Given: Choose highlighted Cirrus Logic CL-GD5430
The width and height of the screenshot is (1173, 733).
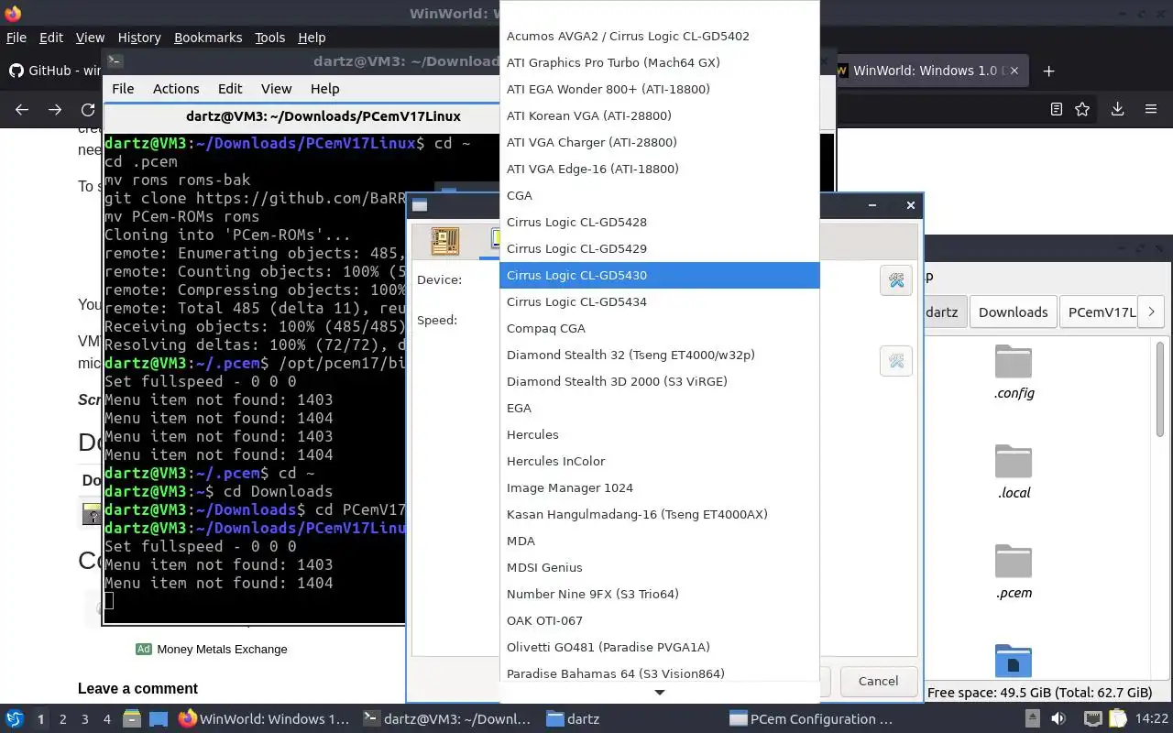Looking at the screenshot, I should (x=660, y=275).
